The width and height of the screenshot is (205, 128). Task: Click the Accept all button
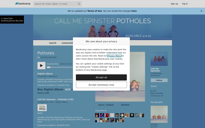tap(101, 77)
